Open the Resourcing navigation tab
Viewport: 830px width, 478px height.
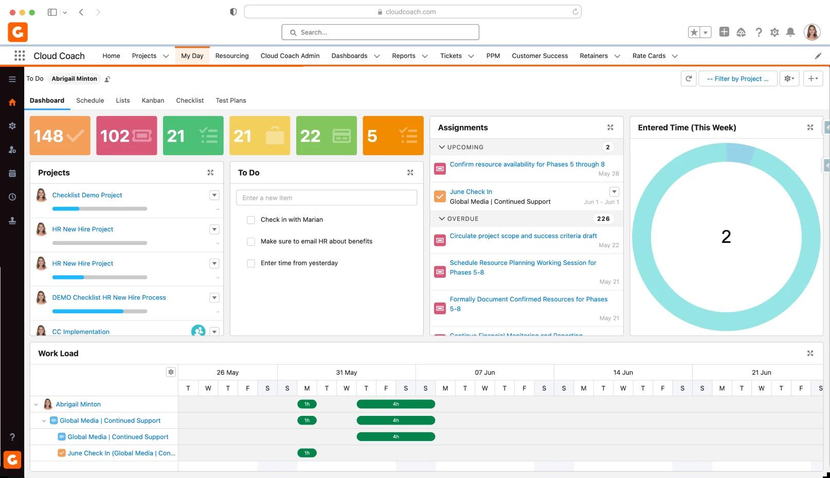click(x=232, y=56)
